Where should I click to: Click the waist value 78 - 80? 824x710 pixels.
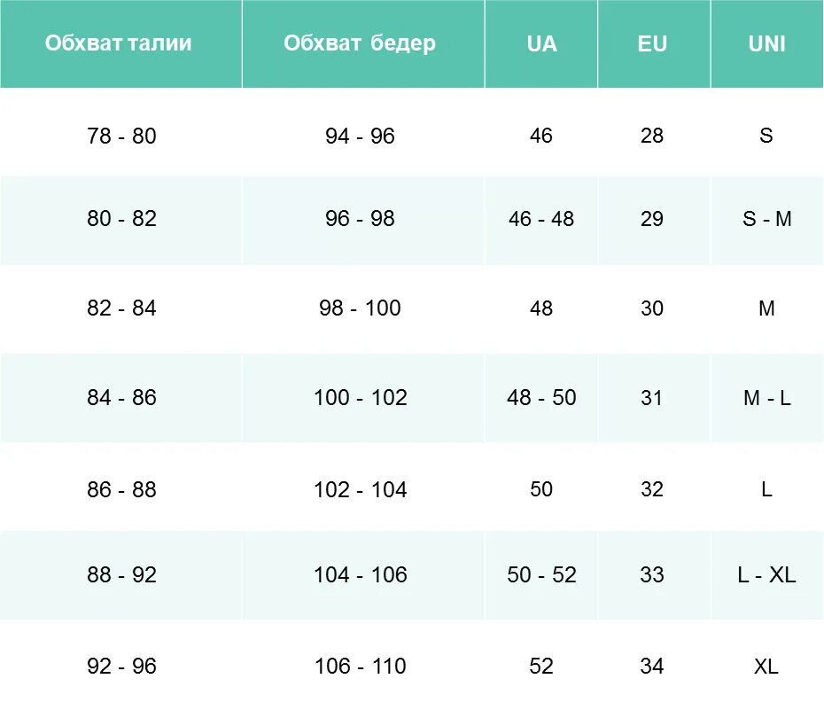click(x=121, y=136)
